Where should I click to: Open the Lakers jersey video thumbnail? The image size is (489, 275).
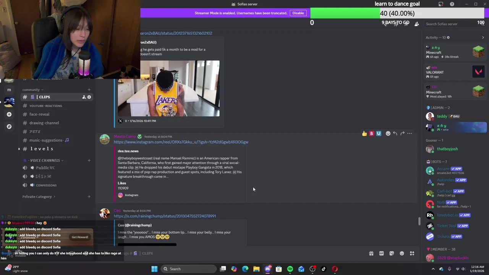coord(168,88)
